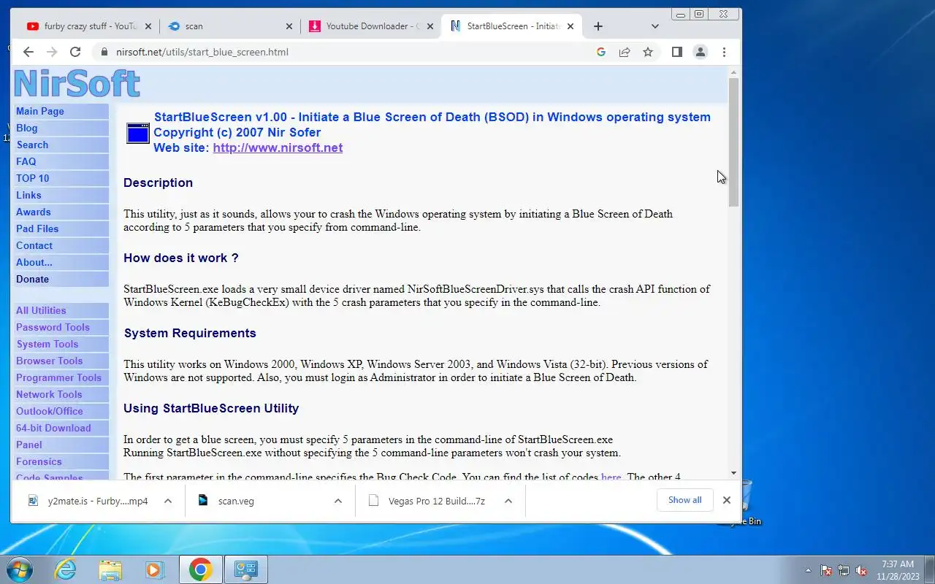The width and height of the screenshot is (935, 584).
Task: Open a new tab with plus icon
Action: point(598,26)
